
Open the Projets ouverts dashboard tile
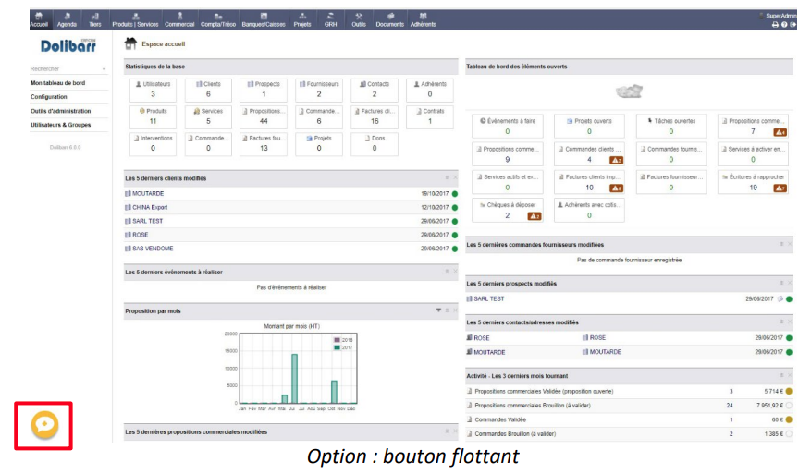(589, 127)
